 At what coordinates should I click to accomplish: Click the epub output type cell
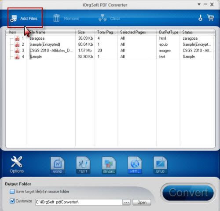(x=163, y=44)
